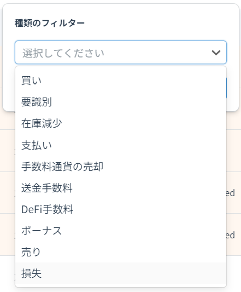This screenshot has width=241, height=292.
Task: Choose the ボーナス filter type
Action: (x=121, y=231)
